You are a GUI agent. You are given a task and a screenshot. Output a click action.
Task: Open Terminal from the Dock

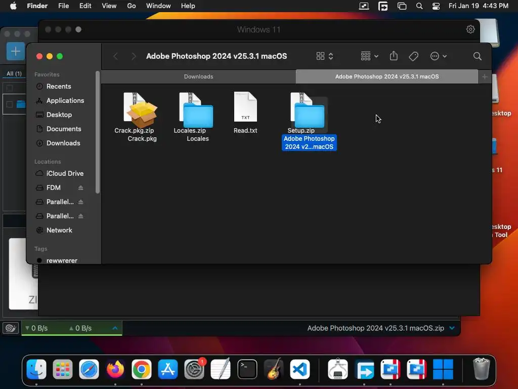click(247, 369)
